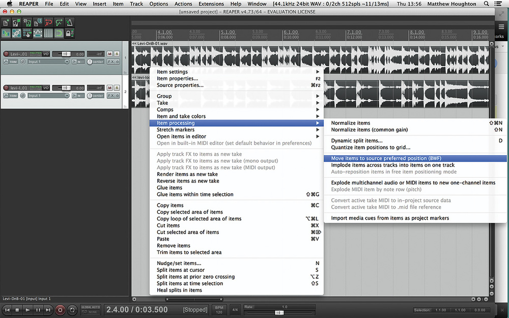Viewport: 509px width, 318px height.
Task: Click the BPM 120 tempo field
Action: (x=219, y=310)
